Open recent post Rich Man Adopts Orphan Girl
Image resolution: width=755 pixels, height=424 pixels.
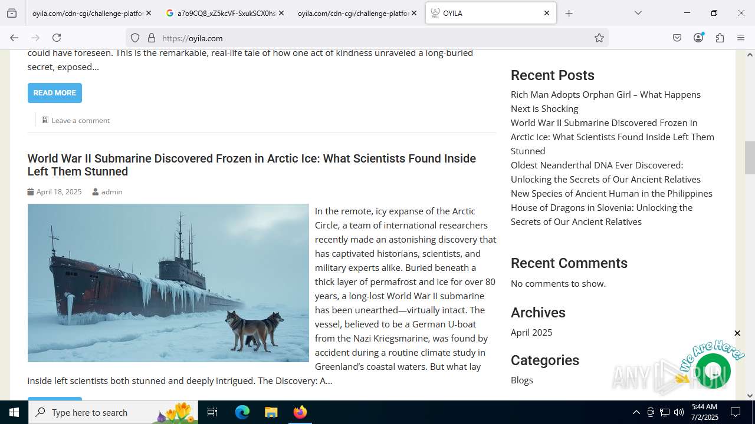606,101
